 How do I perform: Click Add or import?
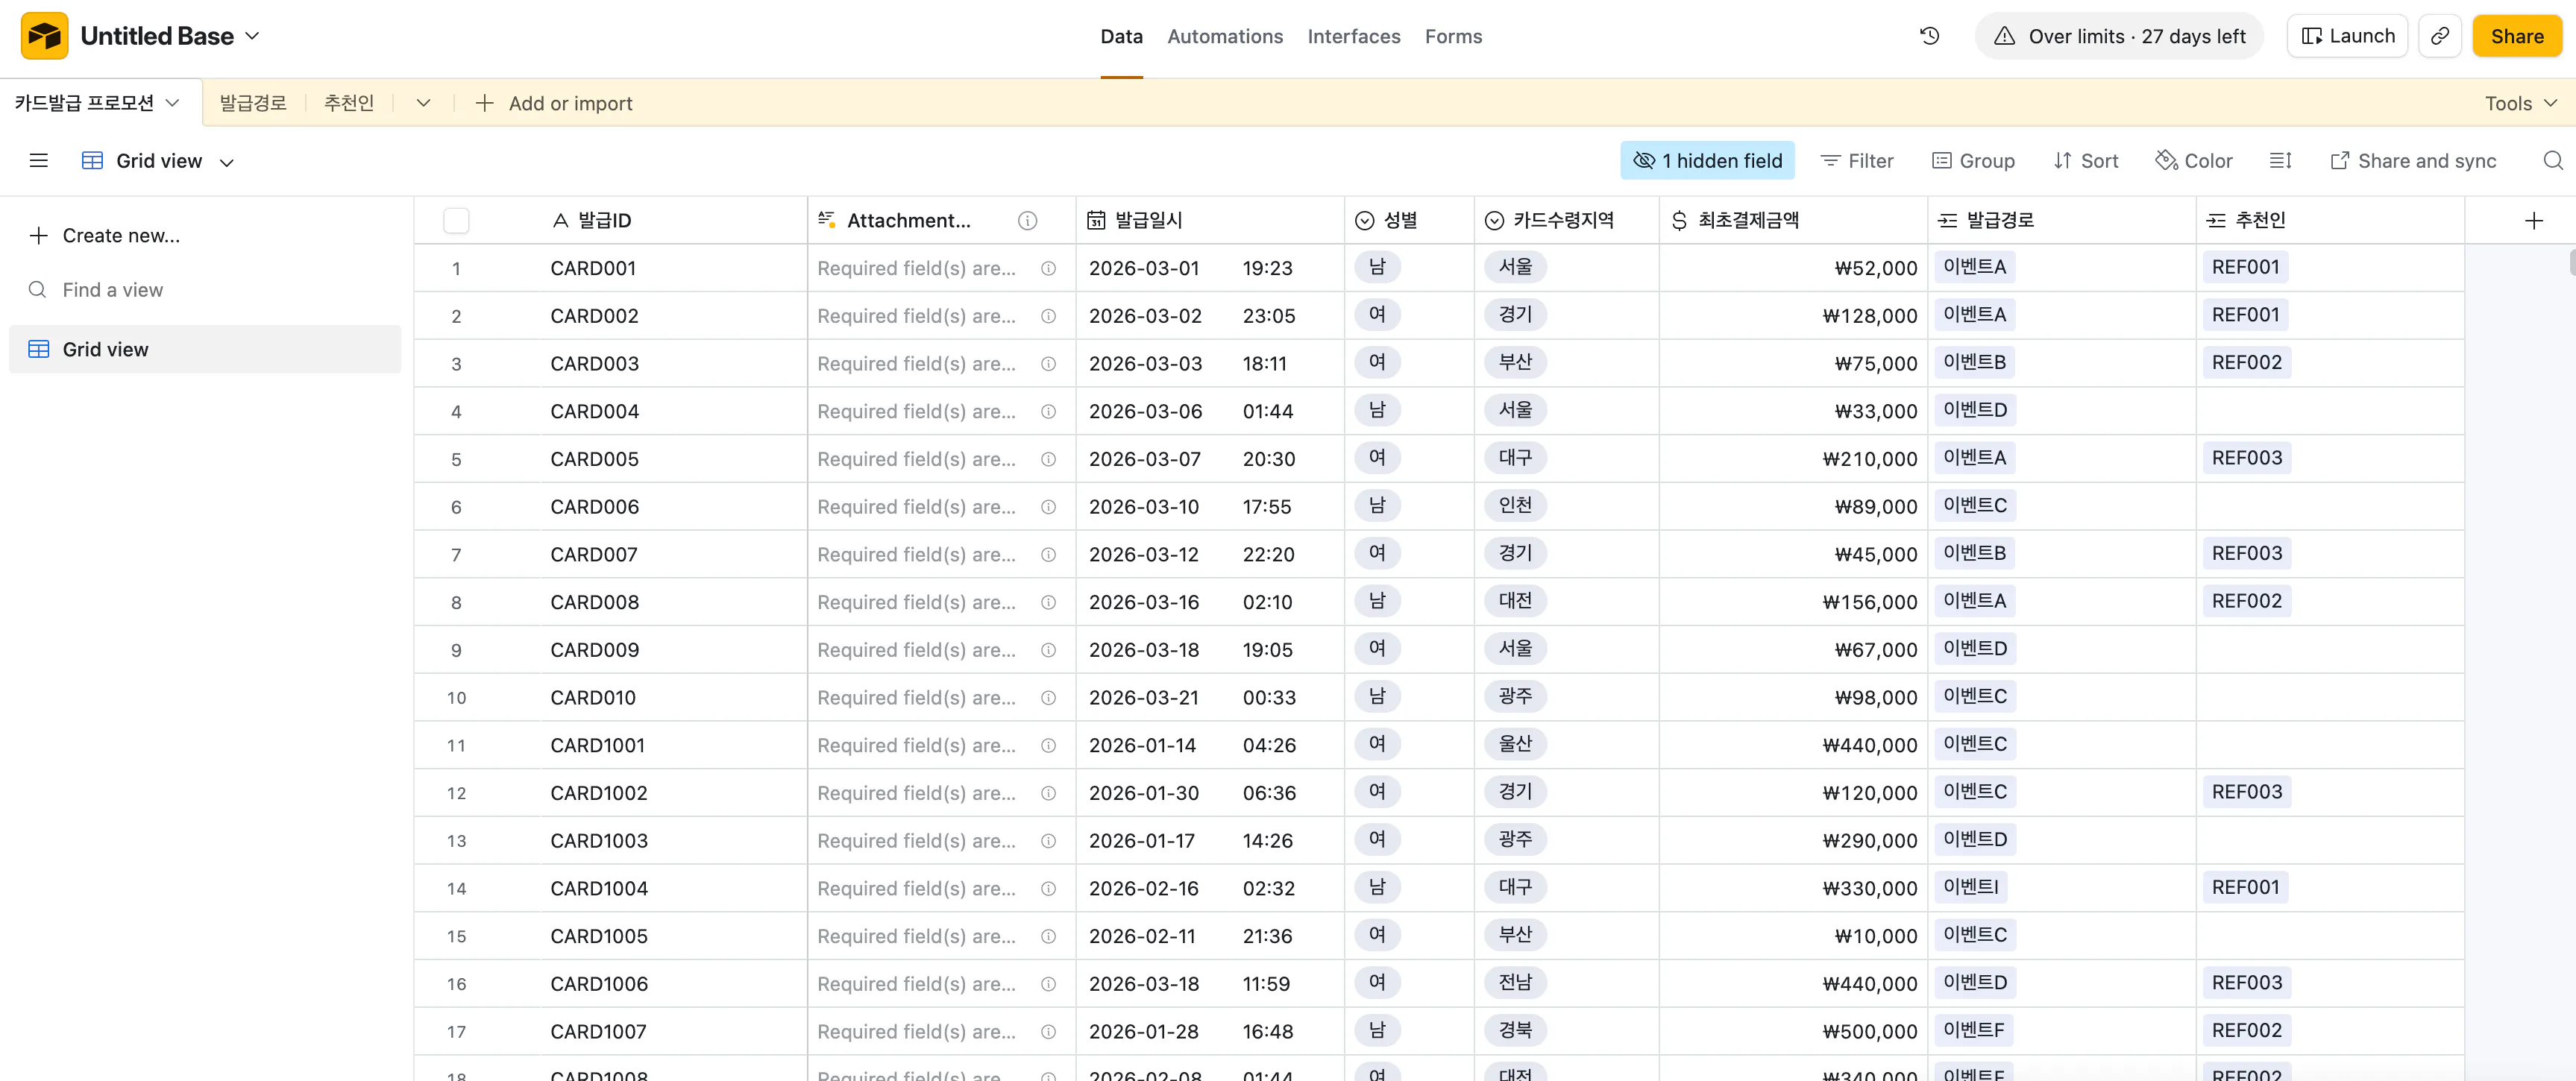coord(554,103)
